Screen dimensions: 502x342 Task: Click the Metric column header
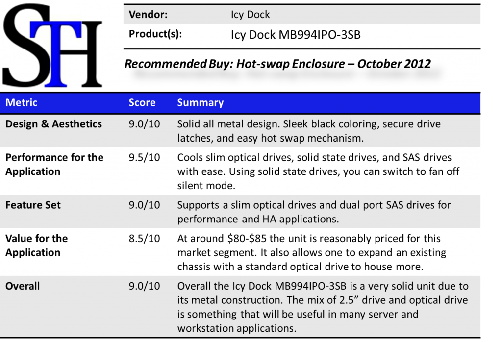[x=22, y=103]
